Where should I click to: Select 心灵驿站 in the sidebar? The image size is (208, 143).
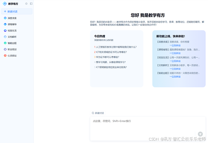[12, 56]
